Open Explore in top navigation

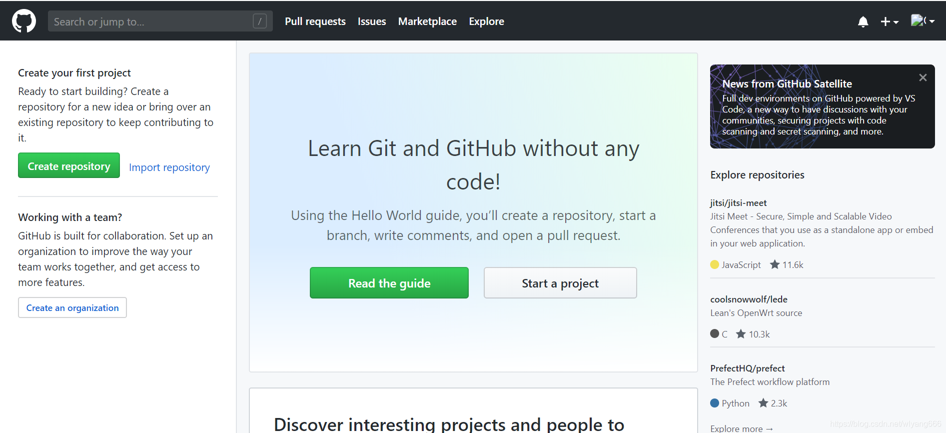pos(486,21)
